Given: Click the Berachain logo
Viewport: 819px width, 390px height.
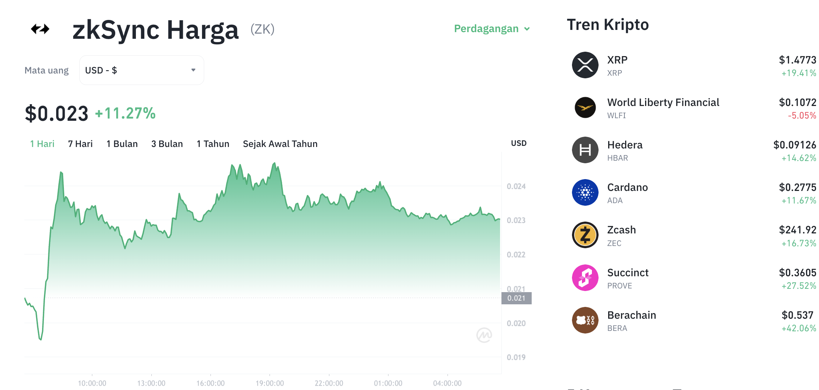Looking at the screenshot, I should (x=585, y=320).
